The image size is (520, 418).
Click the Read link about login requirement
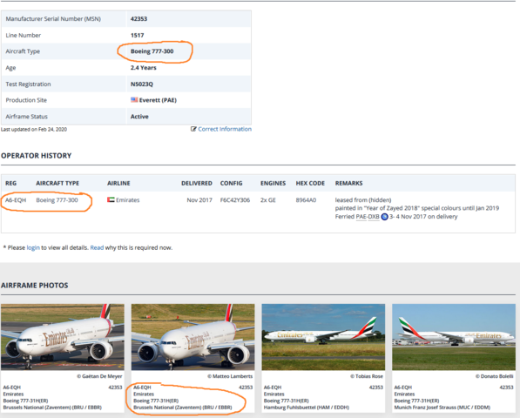[x=97, y=247]
